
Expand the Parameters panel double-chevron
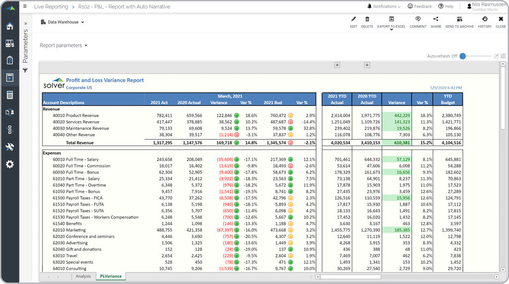(25, 24)
